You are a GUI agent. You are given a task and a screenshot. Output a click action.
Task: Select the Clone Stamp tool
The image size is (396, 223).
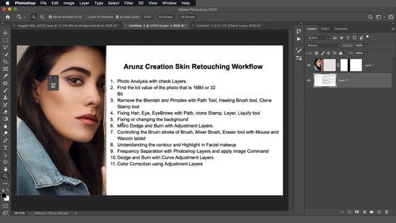[6, 97]
